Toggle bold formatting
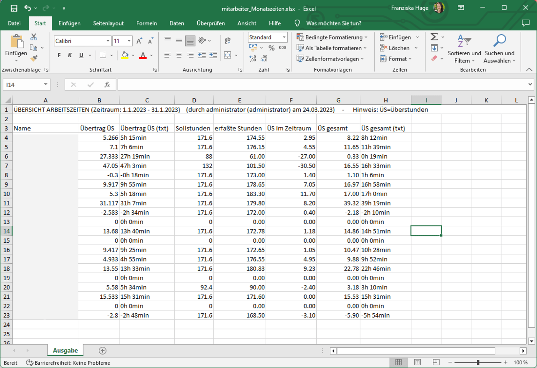This screenshot has width=537, height=368. 59,55
